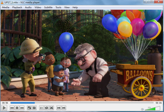Maximize the VLC window
This screenshot has height=112, width=164.
tap(151, 2)
